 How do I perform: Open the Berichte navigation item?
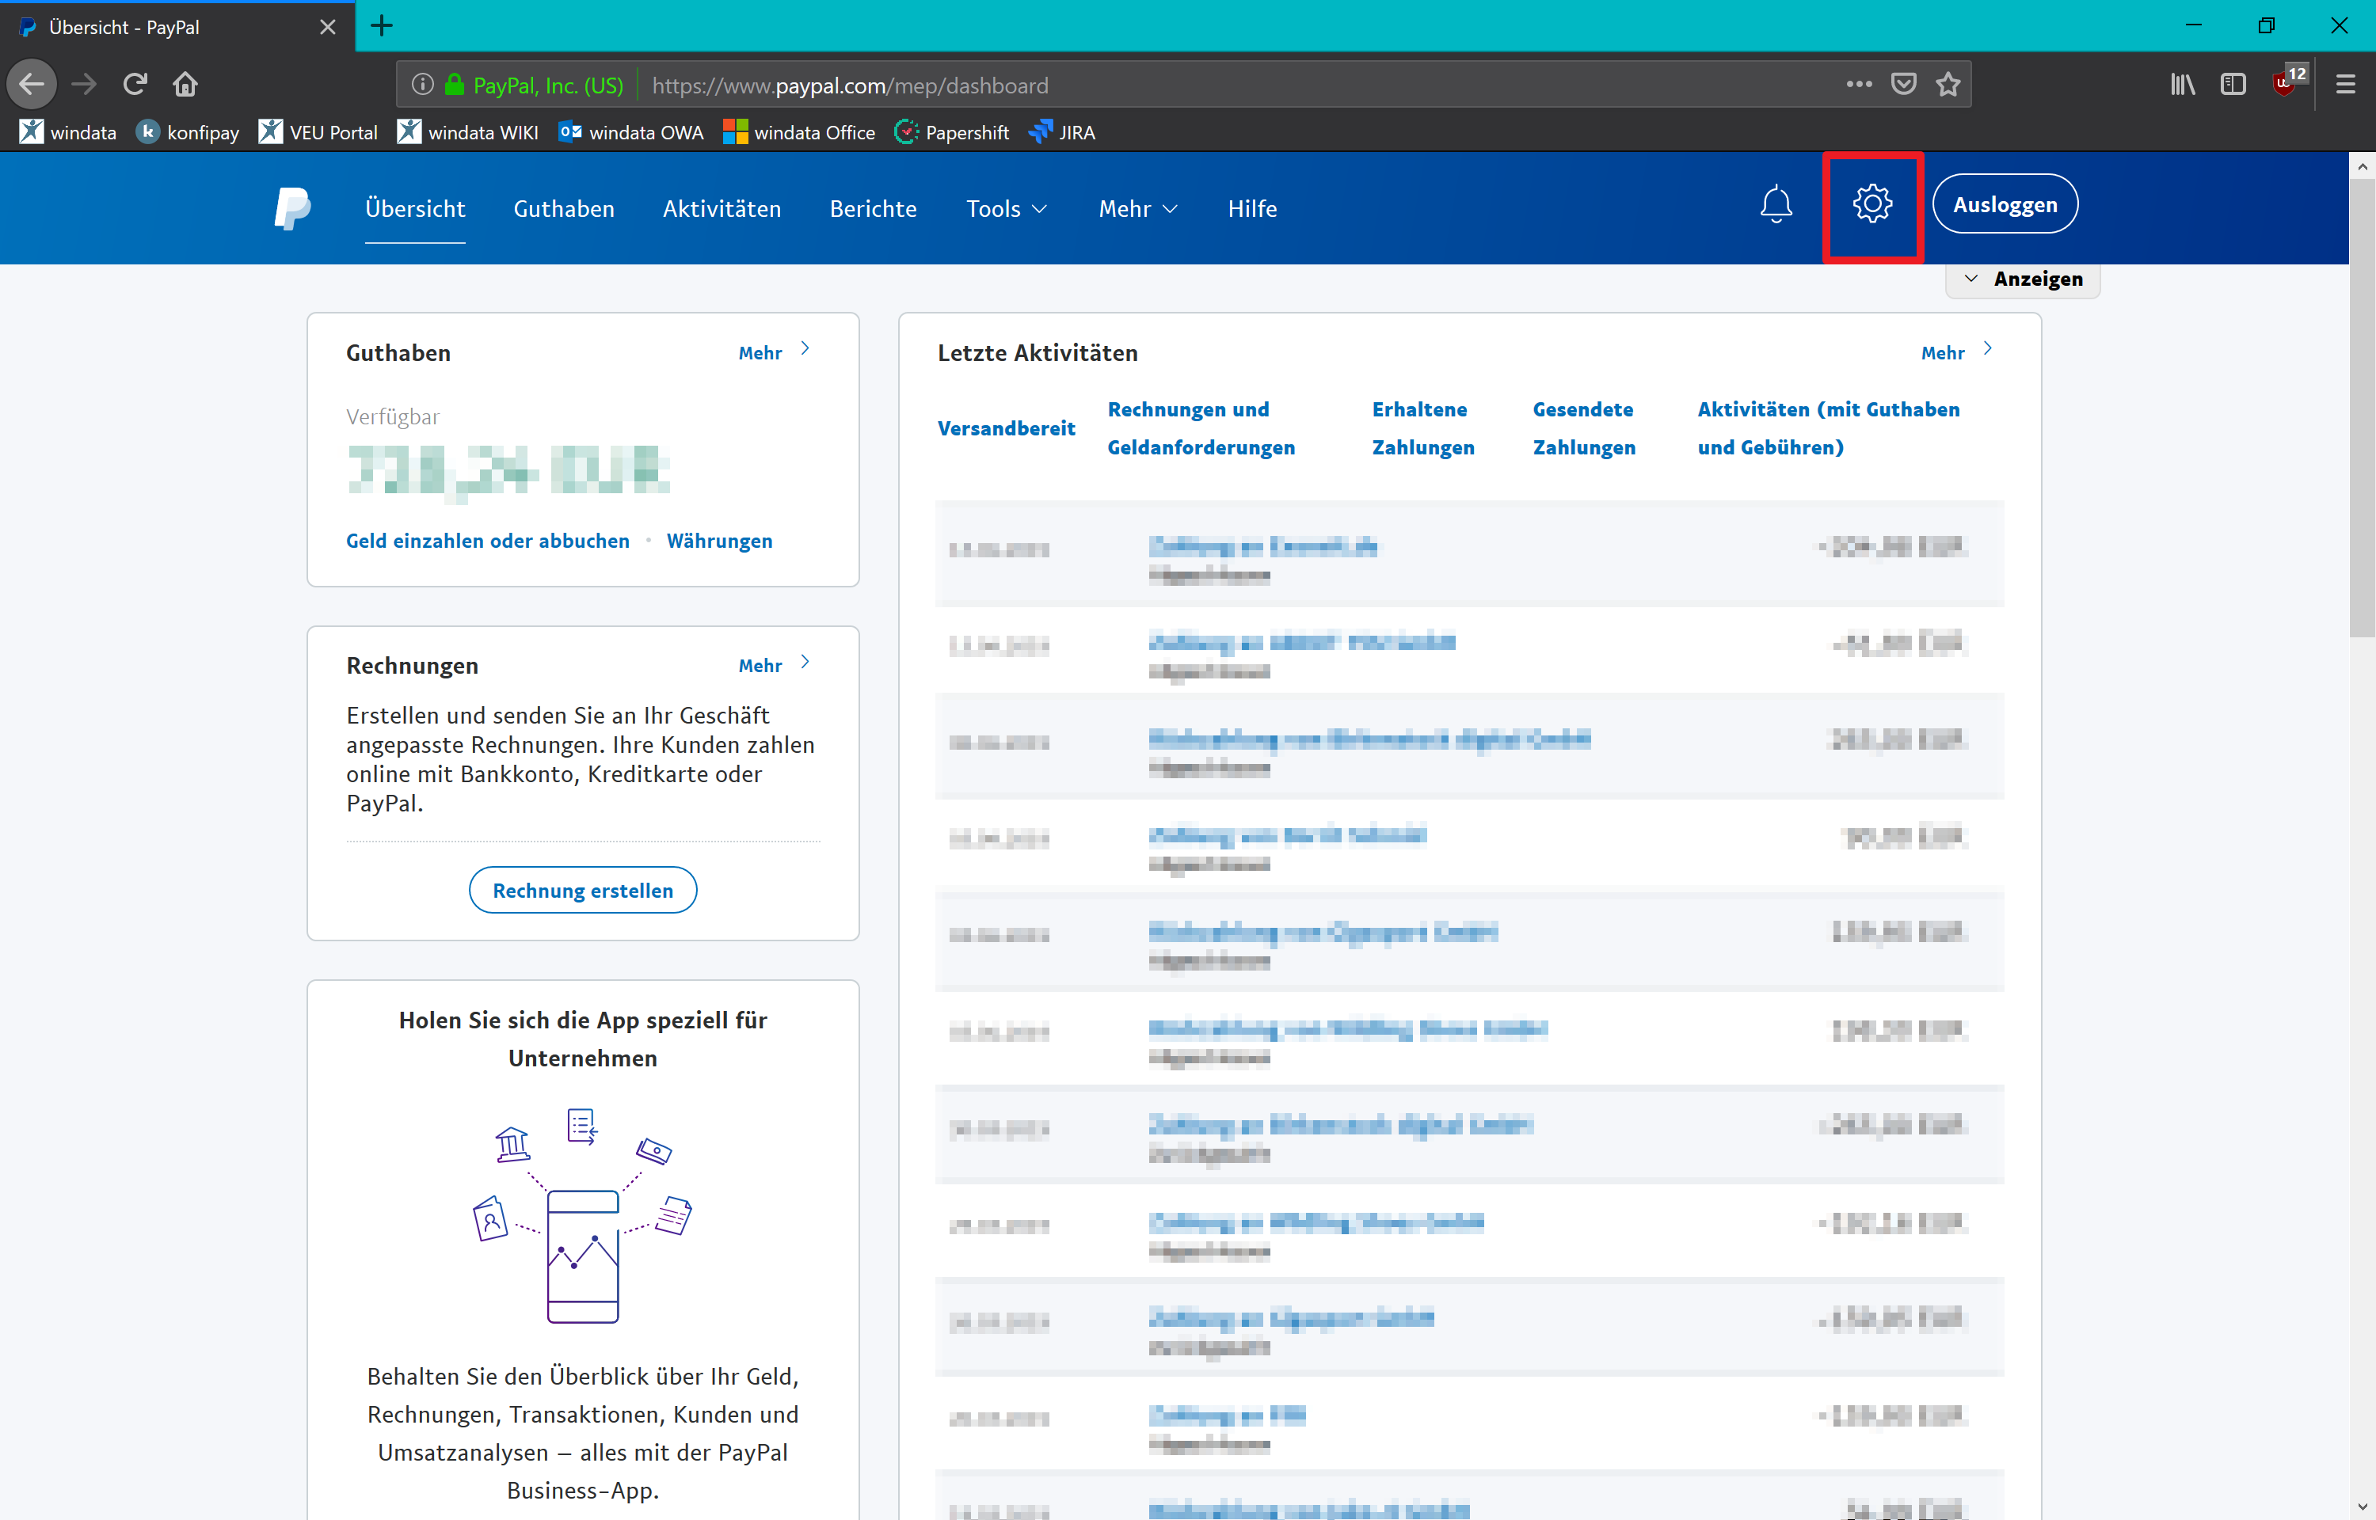click(x=873, y=208)
